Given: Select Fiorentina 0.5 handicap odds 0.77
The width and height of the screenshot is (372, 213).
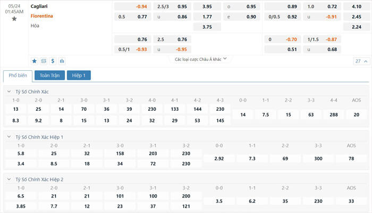Looking at the screenshot, I should [x=133, y=17].
